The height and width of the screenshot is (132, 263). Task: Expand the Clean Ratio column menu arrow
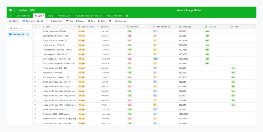(150, 27)
